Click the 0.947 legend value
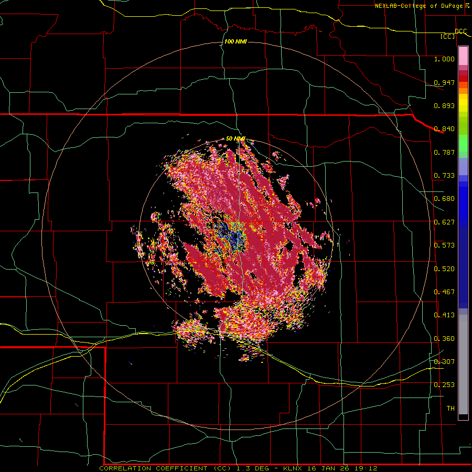Screen dimensions: 472x472 pyautogui.click(x=444, y=82)
